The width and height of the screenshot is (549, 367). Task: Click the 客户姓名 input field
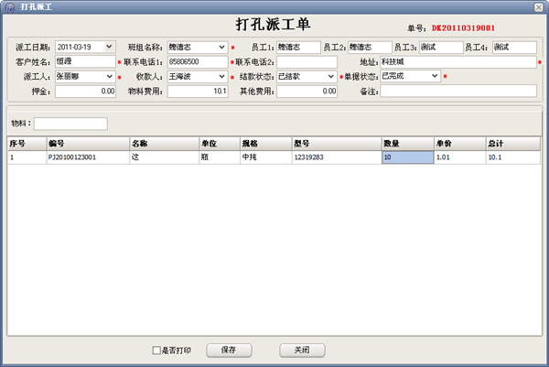[84, 61]
